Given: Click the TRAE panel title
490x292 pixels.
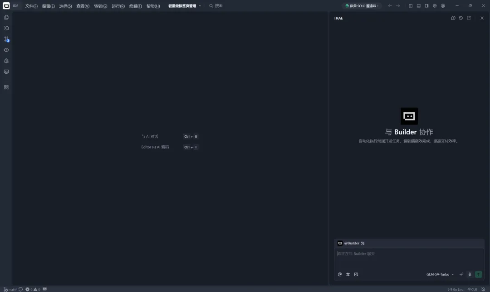Looking at the screenshot, I should click(x=338, y=18).
